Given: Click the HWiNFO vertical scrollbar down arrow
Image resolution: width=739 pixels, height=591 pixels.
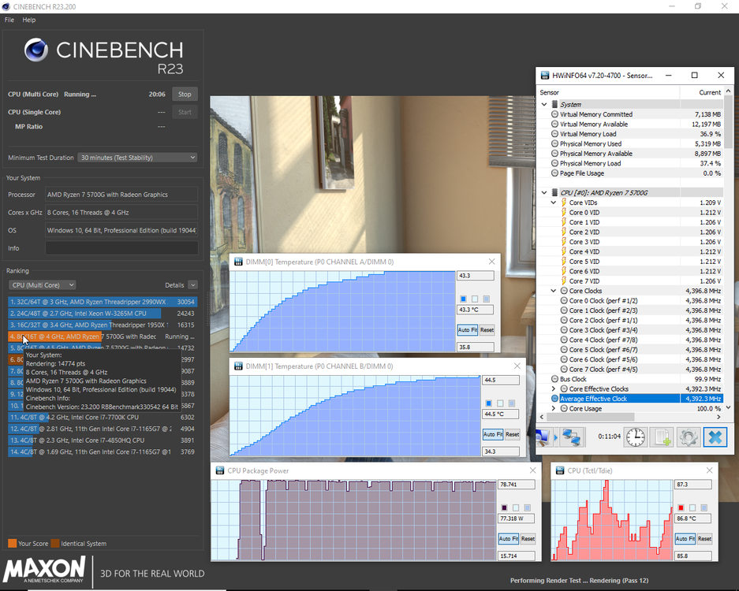Looking at the screenshot, I should tap(729, 408).
